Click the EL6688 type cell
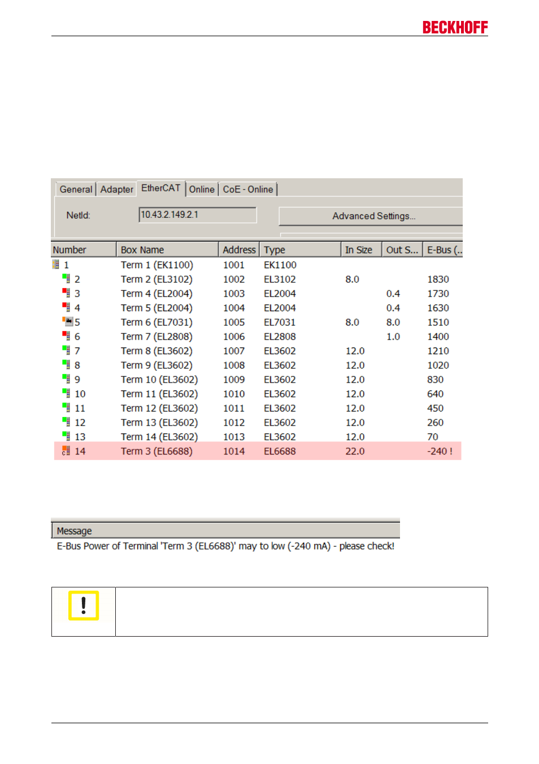The width and height of the screenshot is (539, 764). [280, 451]
